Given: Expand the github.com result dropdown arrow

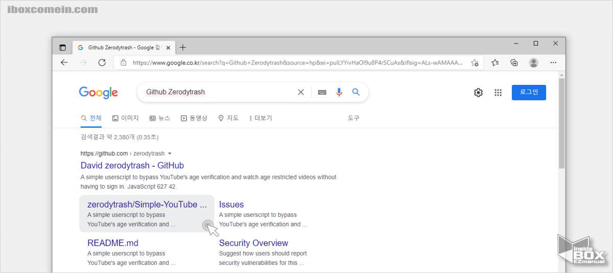Looking at the screenshot, I should [170, 153].
